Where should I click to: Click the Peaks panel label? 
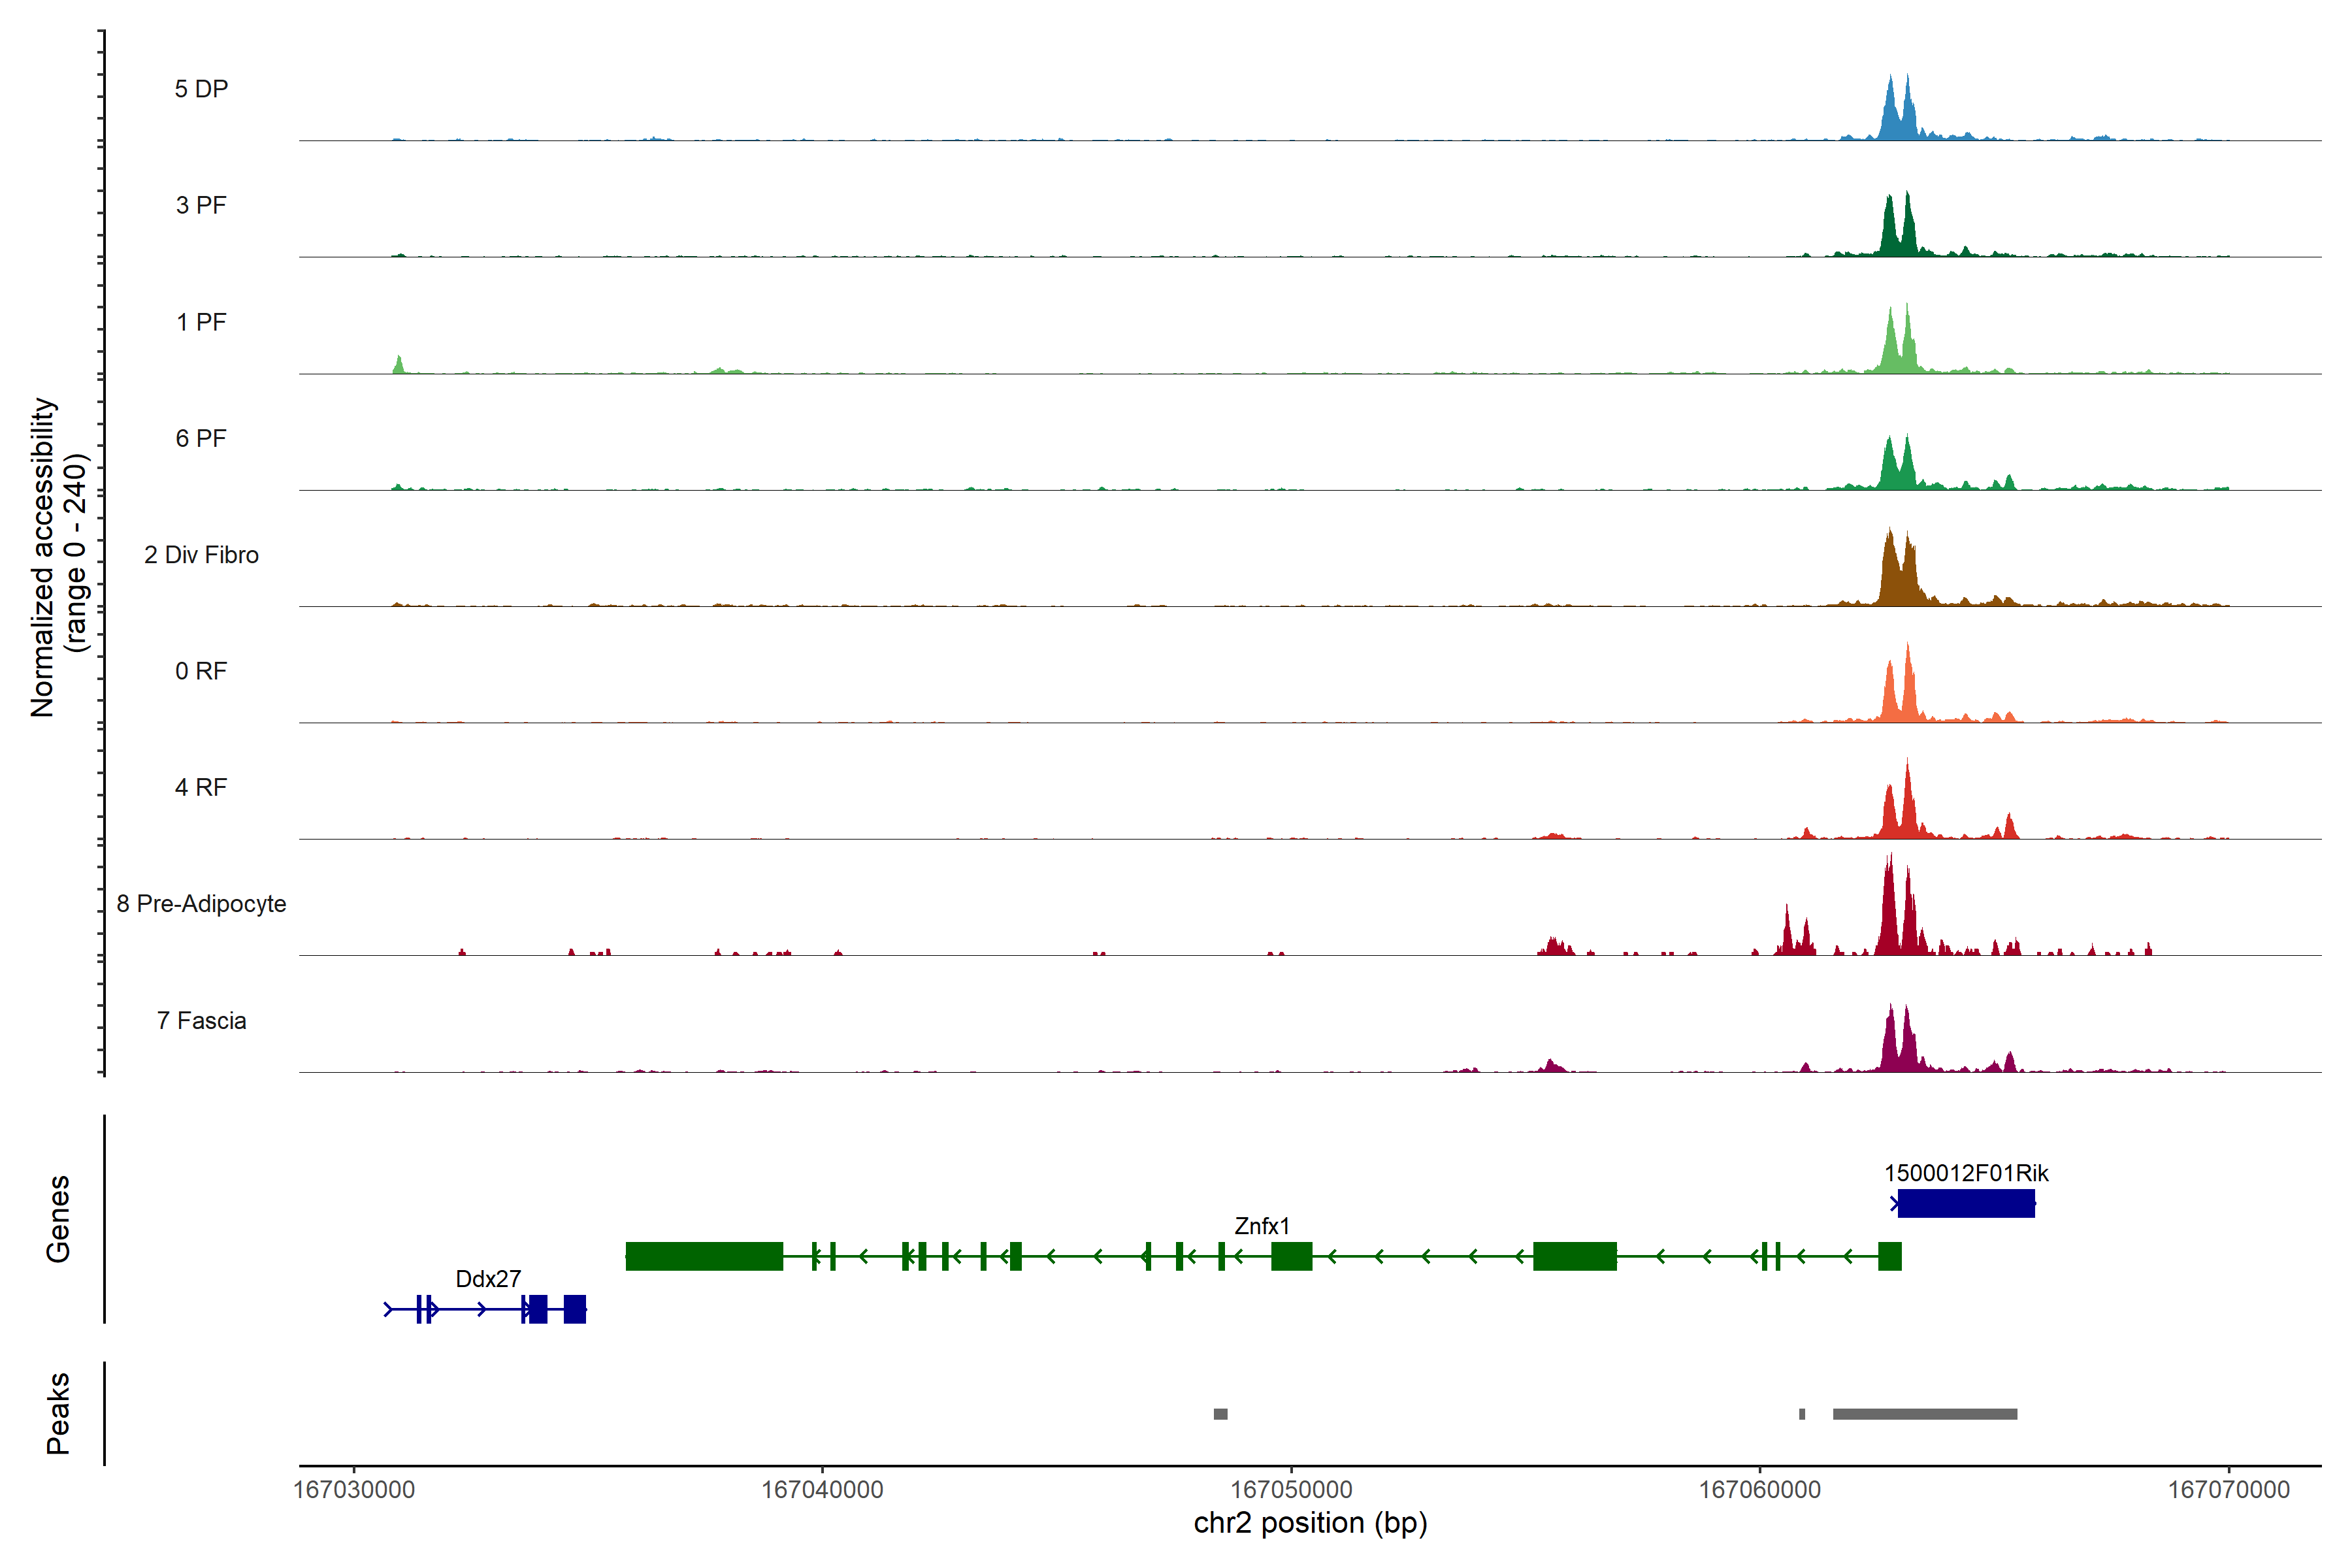pyautogui.click(x=58, y=1413)
